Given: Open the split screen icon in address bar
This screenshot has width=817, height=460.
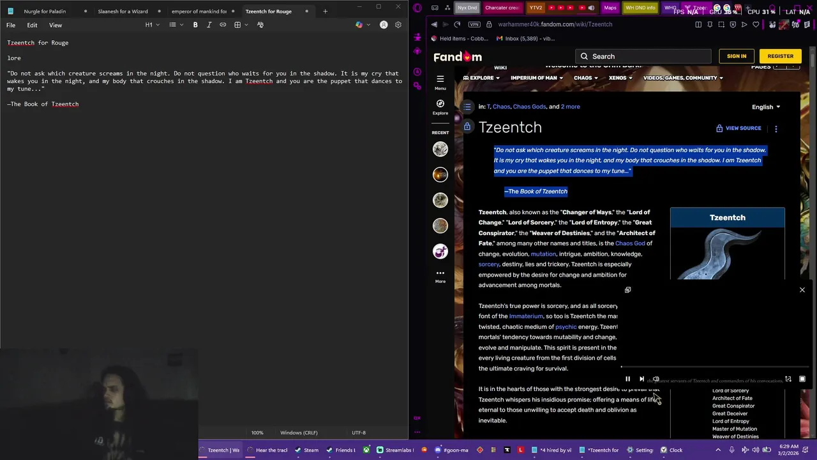Looking at the screenshot, I should (x=698, y=24).
